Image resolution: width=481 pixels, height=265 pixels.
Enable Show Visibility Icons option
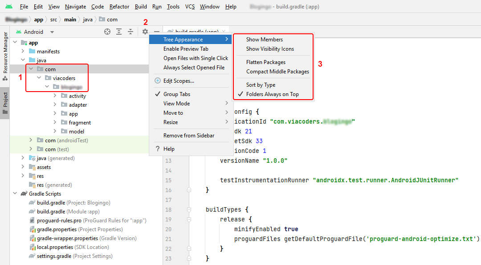270,49
